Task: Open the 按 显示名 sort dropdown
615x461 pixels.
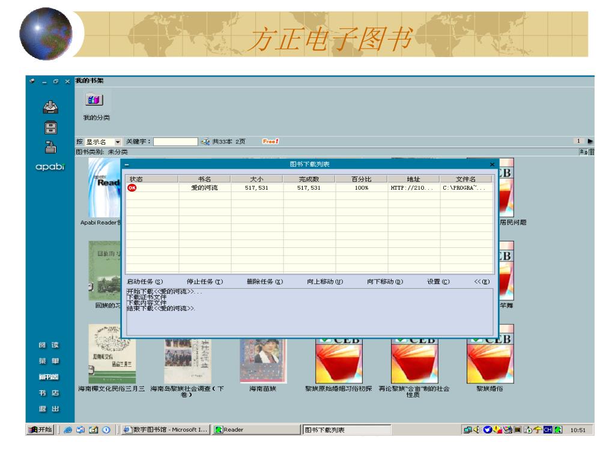Action: (118, 142)
